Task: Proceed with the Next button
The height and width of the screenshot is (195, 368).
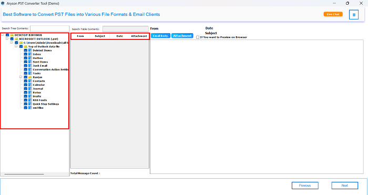Action: point(345,186)
